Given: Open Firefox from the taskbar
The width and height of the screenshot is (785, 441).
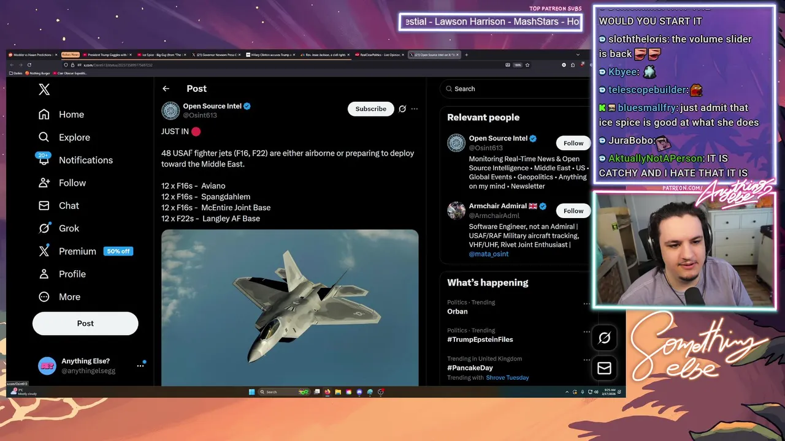Looking at the screenshot, I should pos(327,392).
